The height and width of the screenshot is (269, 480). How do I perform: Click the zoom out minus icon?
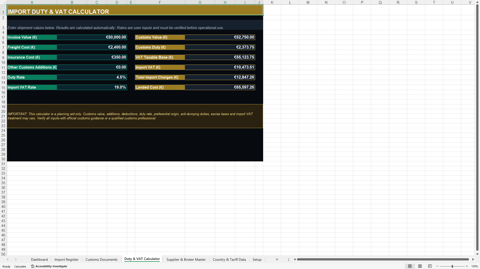click(x=437, y=266)
